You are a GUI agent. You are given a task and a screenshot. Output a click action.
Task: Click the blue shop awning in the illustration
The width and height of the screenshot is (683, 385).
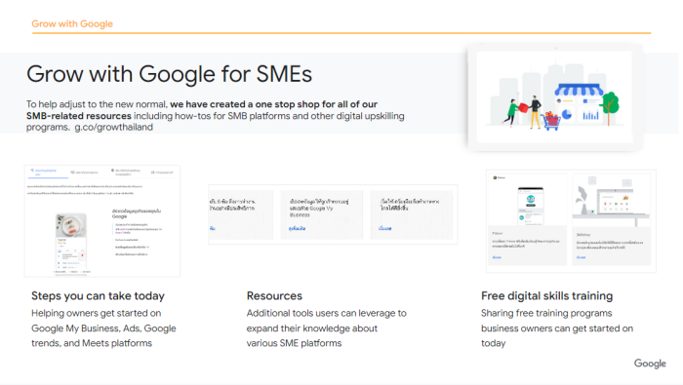(x=579, y=90)
